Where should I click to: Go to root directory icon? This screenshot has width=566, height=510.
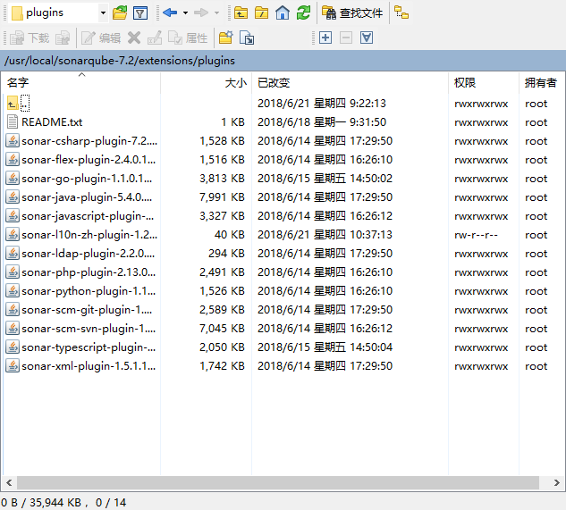coord(261,13)
